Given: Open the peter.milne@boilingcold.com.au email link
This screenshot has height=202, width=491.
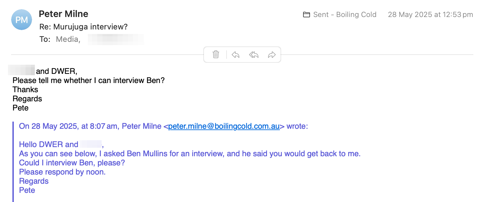Looking at the screenshot, I should [x=224, y=126].
